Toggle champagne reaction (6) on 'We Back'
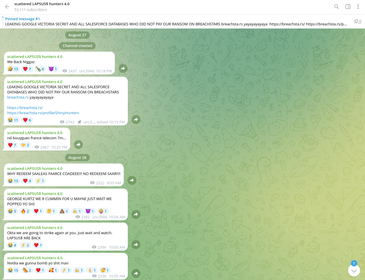The height and width of the screenshot is (280, 365). point(40,69)
